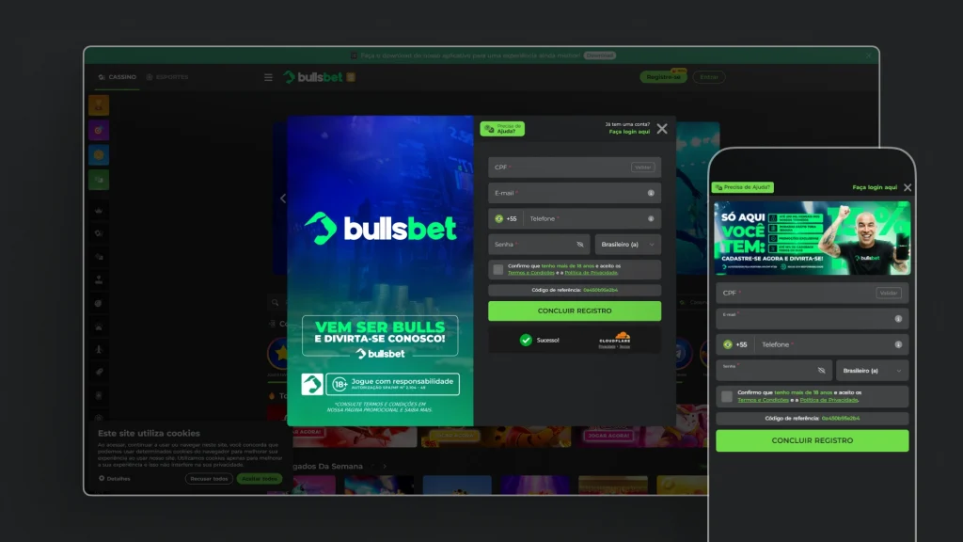Click Detalhes in cookie notice

pyautogui.click(x=115, y=479)
